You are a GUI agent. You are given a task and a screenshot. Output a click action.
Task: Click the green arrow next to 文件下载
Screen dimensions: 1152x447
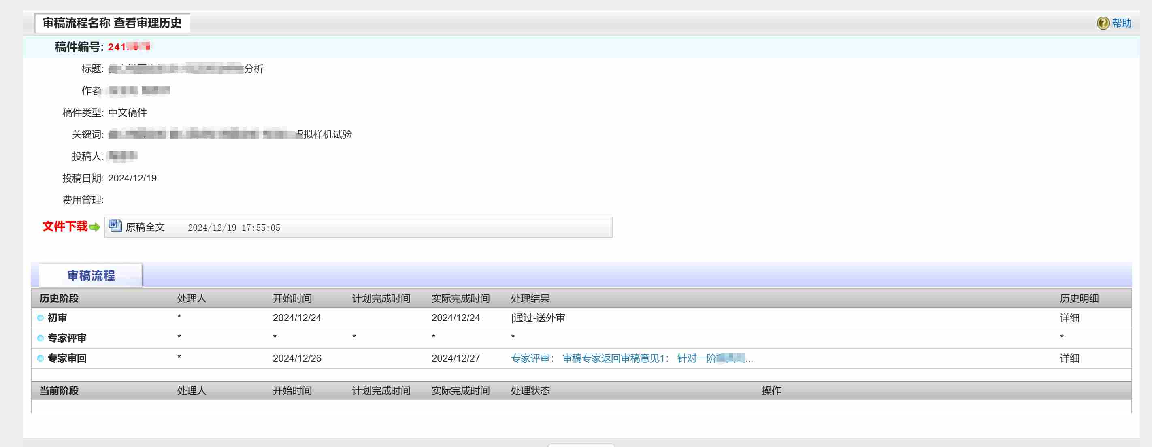pos(94,227)
